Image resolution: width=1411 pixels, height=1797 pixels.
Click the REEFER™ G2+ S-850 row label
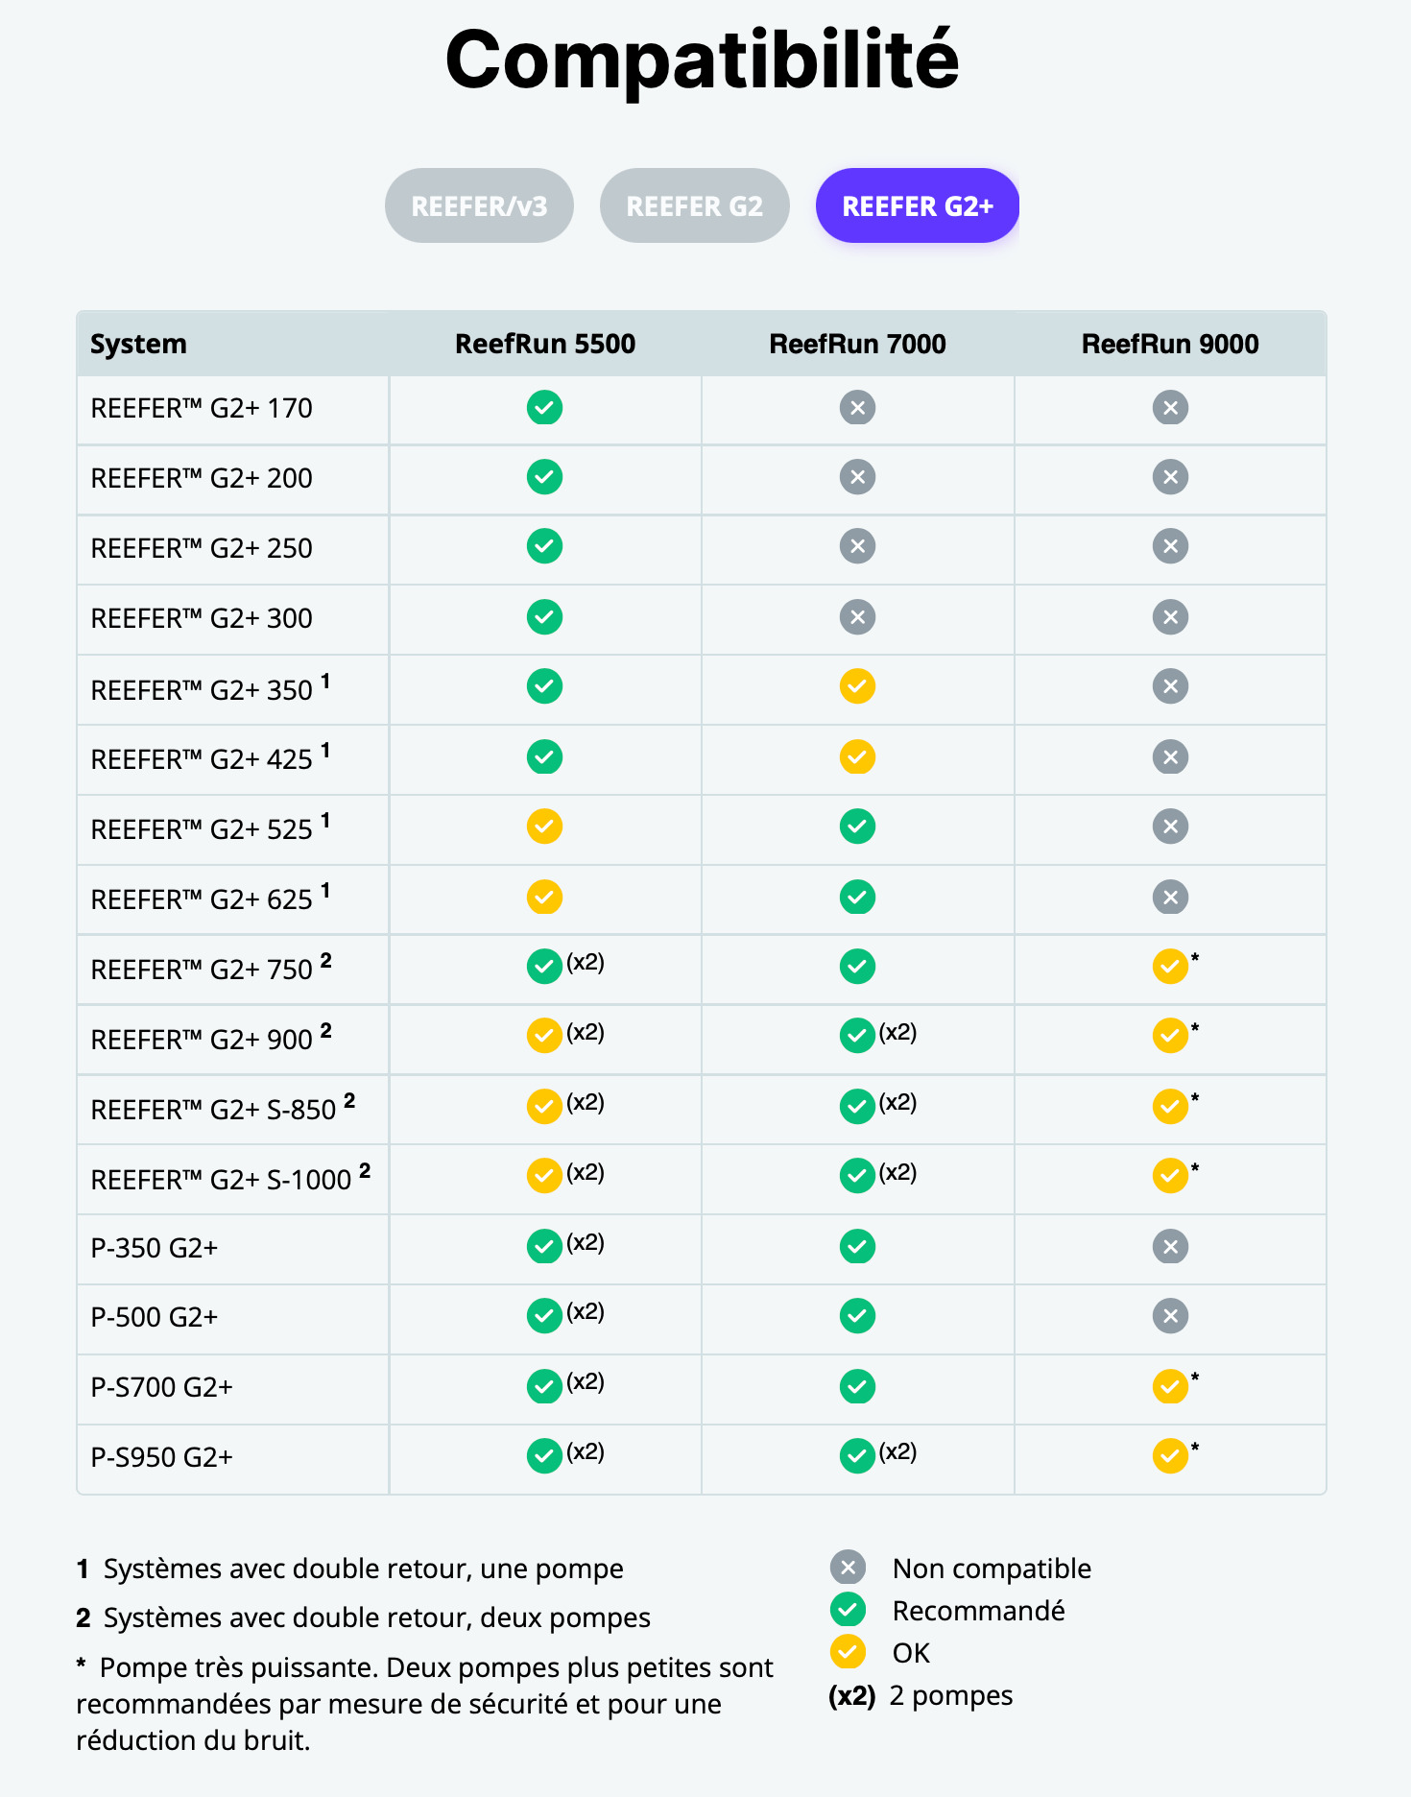223,1108
